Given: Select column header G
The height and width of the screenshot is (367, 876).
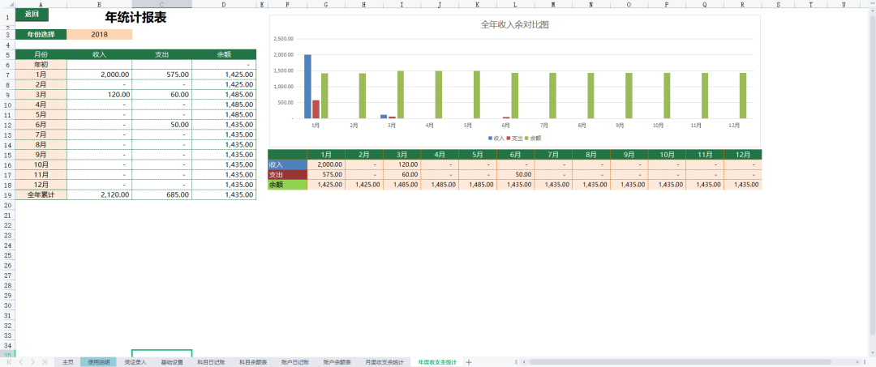Looking at the screenshot, I should coord(326,4).
